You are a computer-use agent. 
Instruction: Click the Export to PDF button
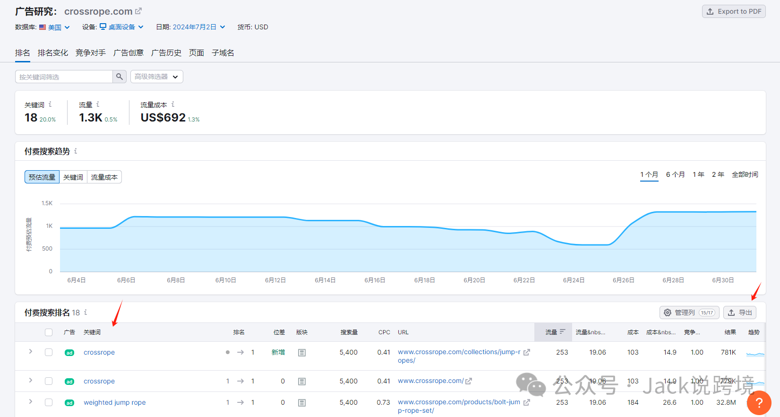734,11
